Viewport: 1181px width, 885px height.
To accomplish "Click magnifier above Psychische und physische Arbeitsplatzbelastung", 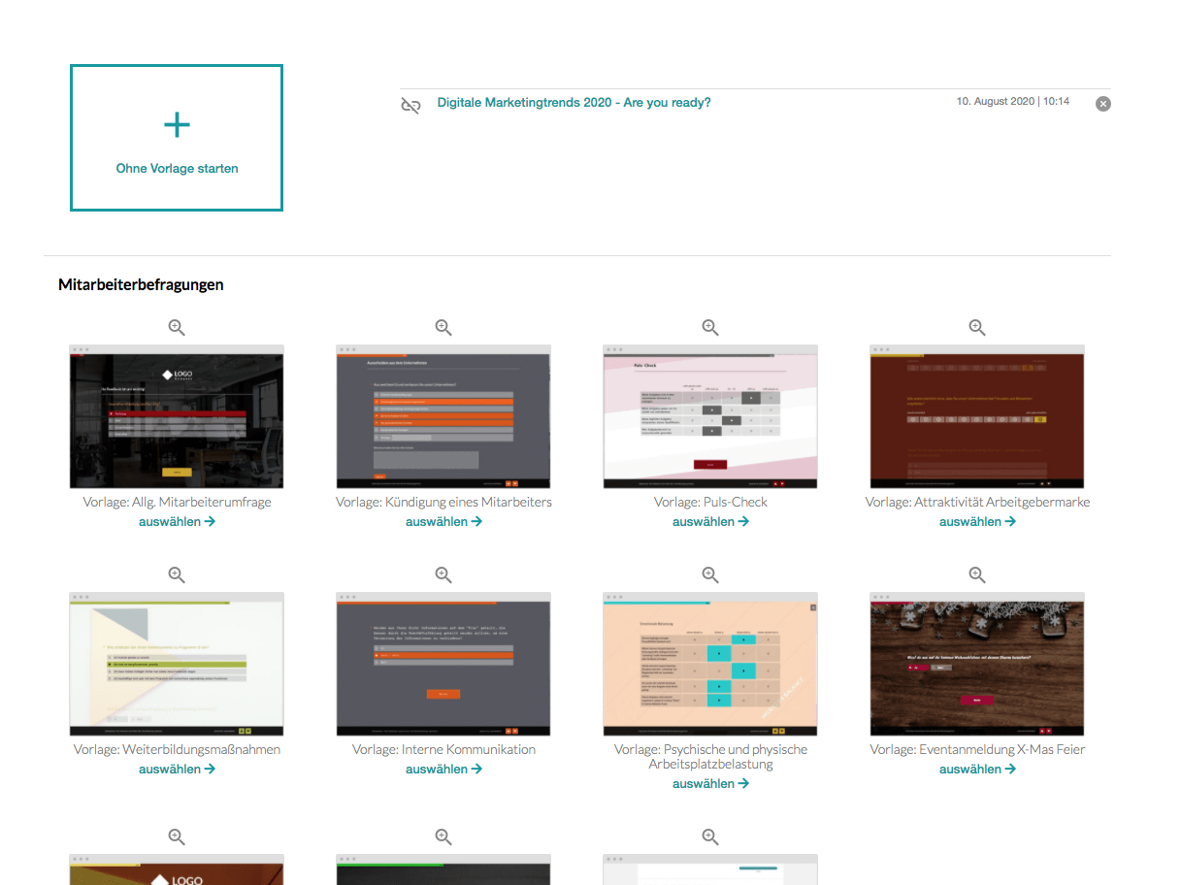I will click(710, 575).
